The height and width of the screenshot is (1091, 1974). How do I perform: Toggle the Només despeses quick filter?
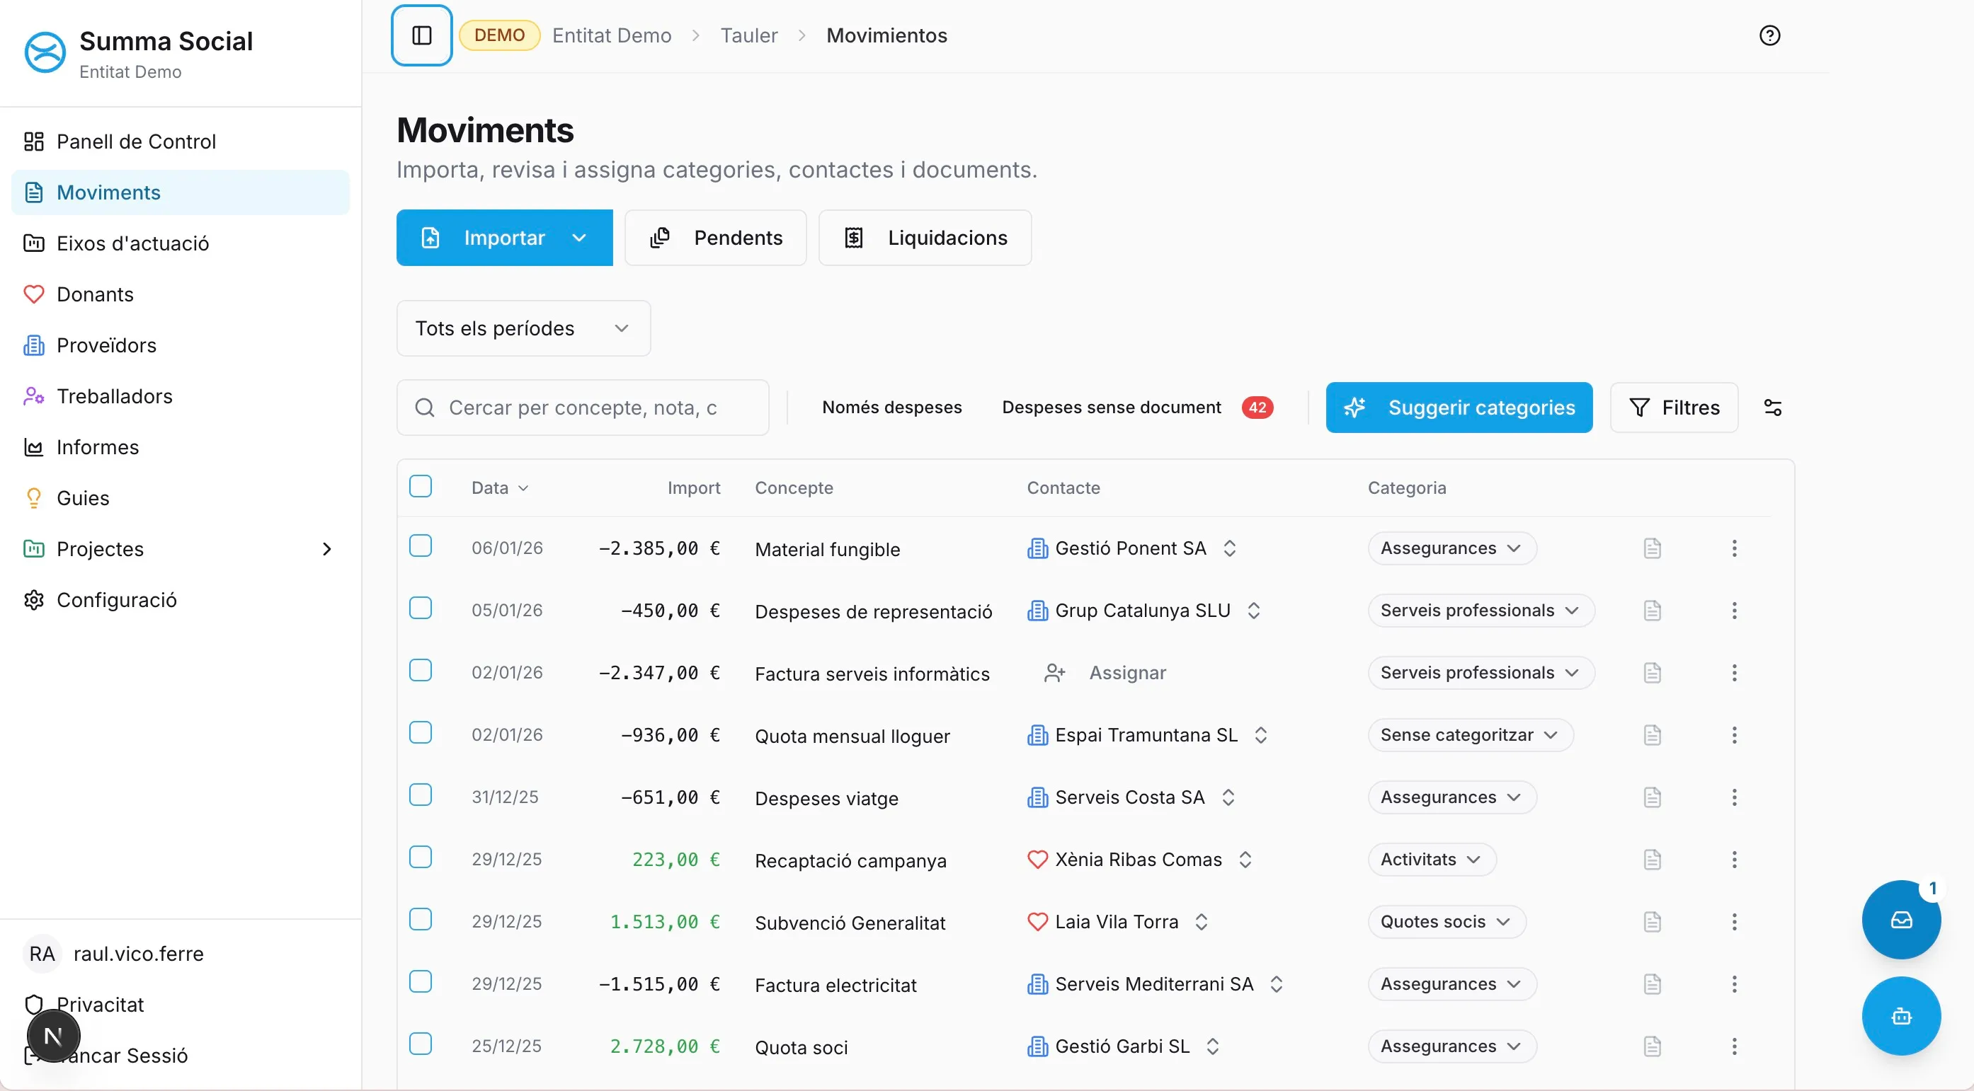click(x=892, y=408)
